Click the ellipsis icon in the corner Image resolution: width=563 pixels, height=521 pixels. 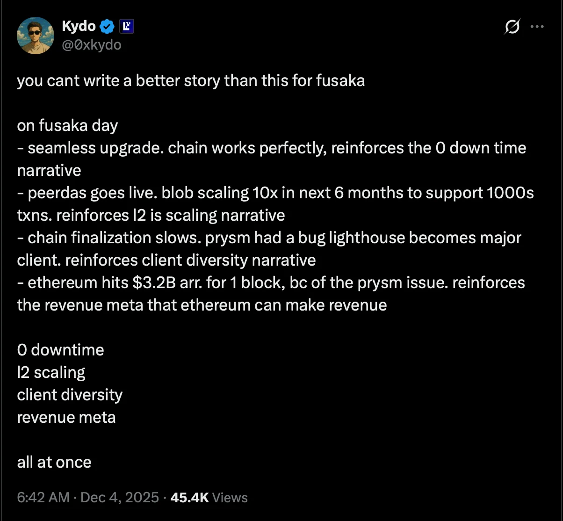coord(536,27)
